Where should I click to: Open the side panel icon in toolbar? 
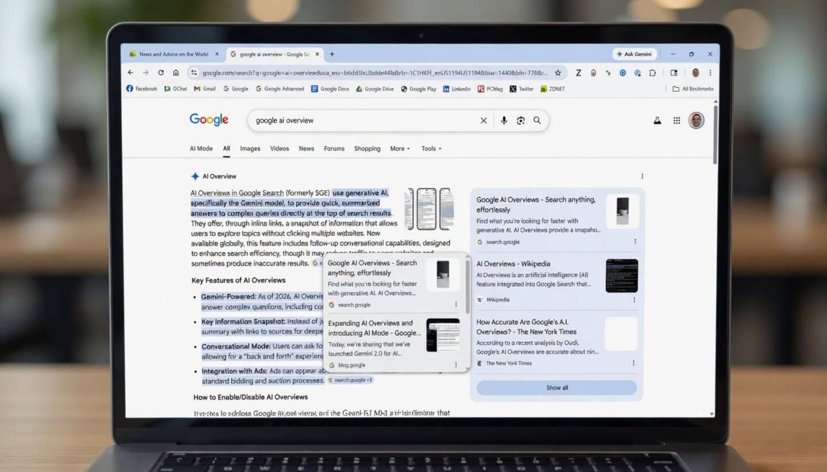click(x=674, y=73)
